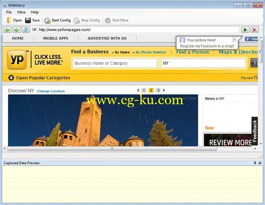Click the Business Name or Category field
This screenshot has width=265, height=205.
115,63
